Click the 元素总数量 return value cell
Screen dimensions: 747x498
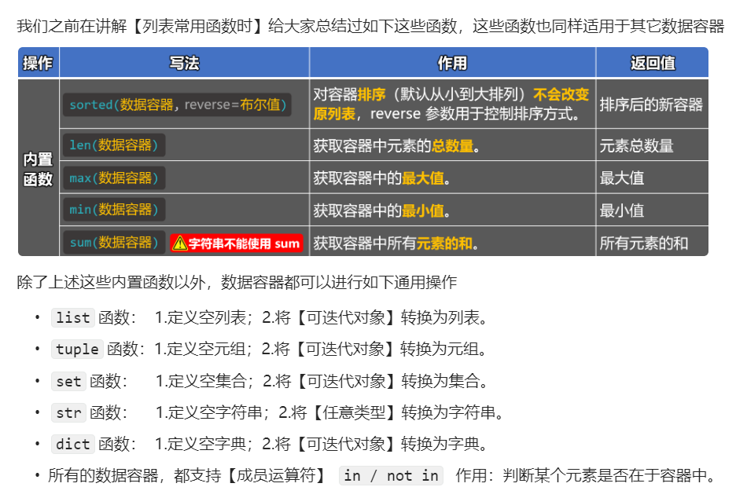[x=652, y=145]
